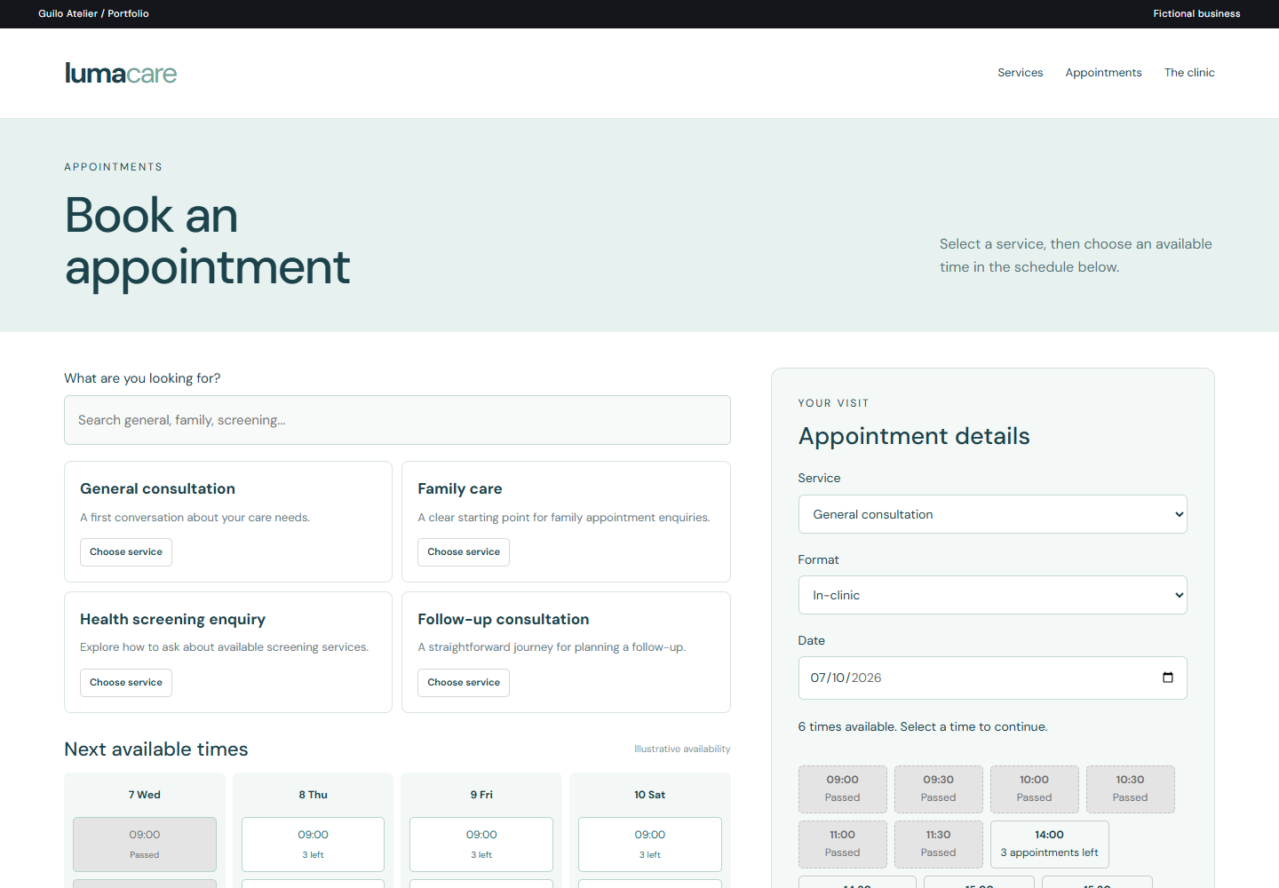Image resolution: width=1279 pixels, height=888 pixels.
Task: Open the date picker calendar icon
Action: pos(1168,678)
